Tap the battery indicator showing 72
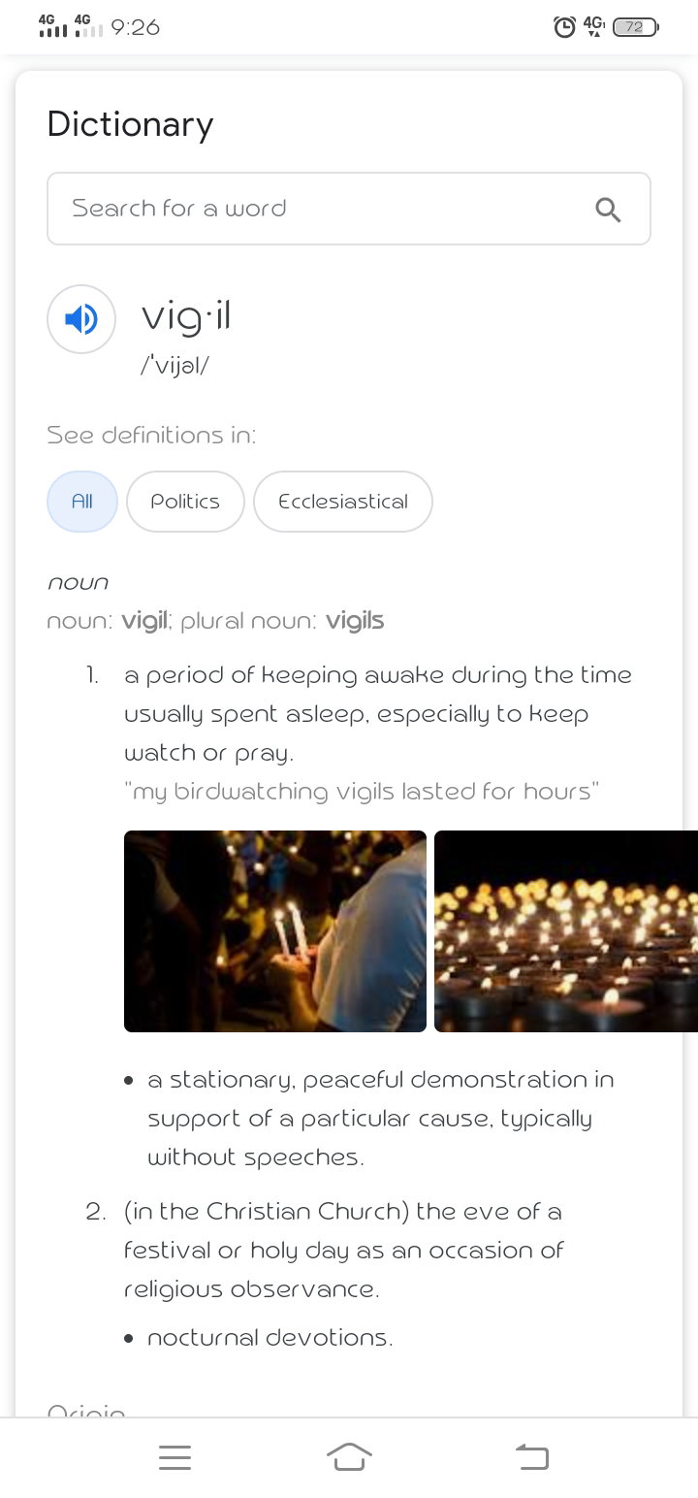Viewport: 698px width, 1498px height. click(635, 27)
